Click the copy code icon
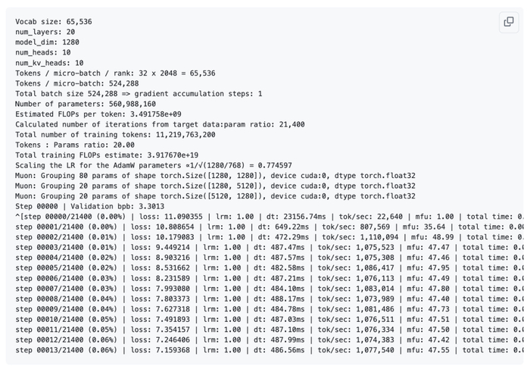The width and height of the screenshot is (530, 372). (509, 22)
